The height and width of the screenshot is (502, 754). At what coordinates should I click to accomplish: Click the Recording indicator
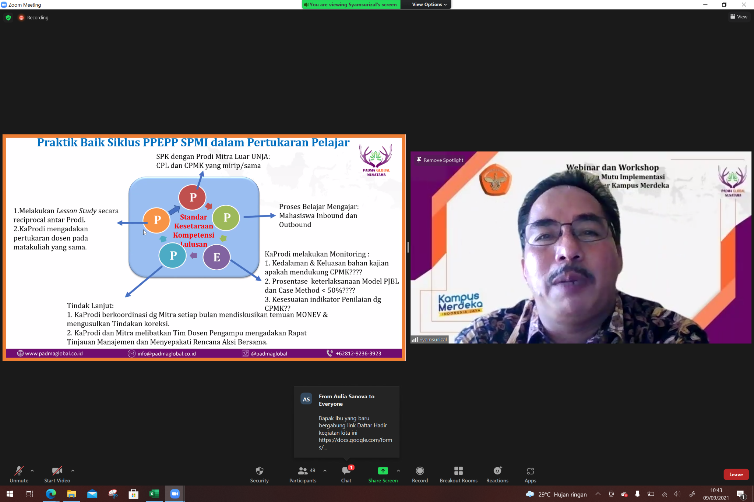(34, 17)
